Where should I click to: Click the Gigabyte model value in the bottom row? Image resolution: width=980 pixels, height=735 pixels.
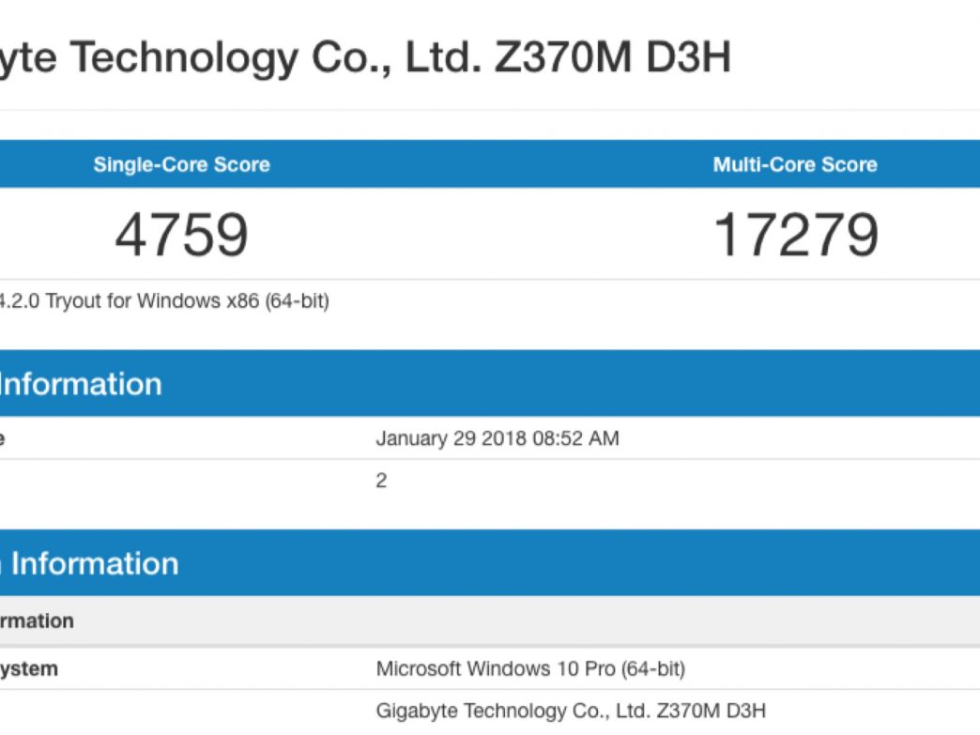[571, 712]
